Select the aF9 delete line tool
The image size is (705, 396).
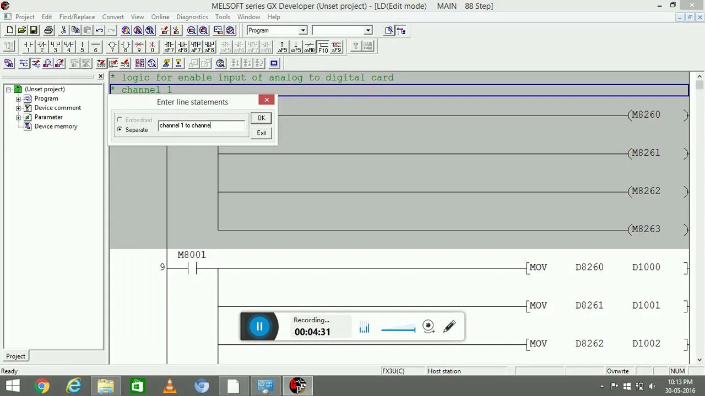(x=336, y=47)
